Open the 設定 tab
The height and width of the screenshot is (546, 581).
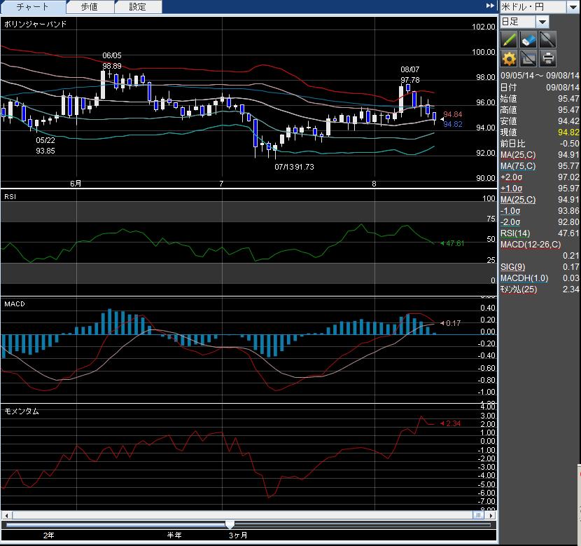(x=138, y=7)
